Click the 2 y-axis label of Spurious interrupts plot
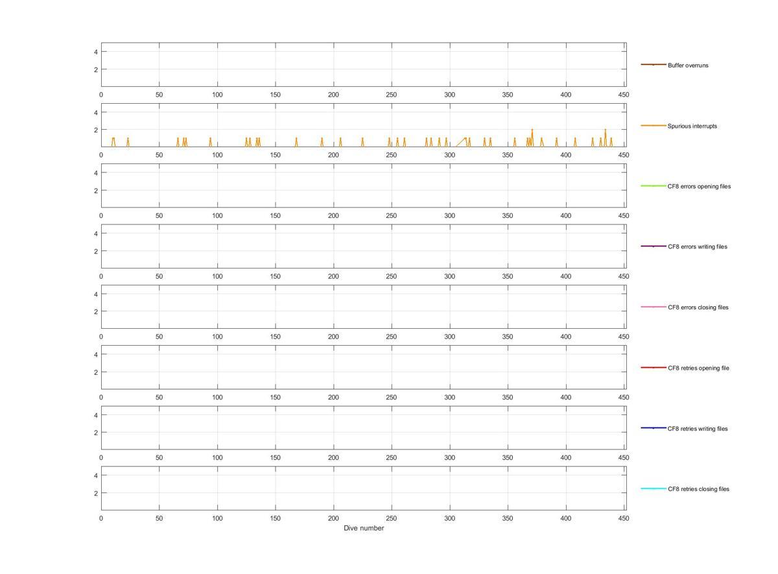Image resolution: width=778 pixels, height=574 pixels. [x=95, y=130]
